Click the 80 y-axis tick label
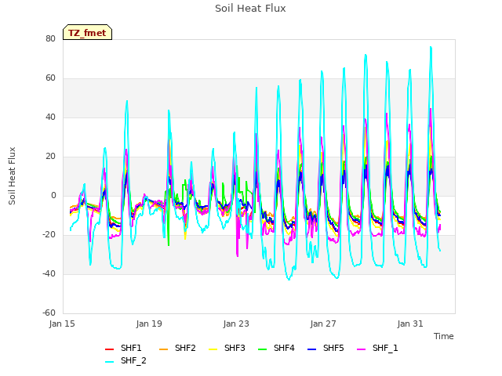The image size is (502, 376). (x=50, y=38)
